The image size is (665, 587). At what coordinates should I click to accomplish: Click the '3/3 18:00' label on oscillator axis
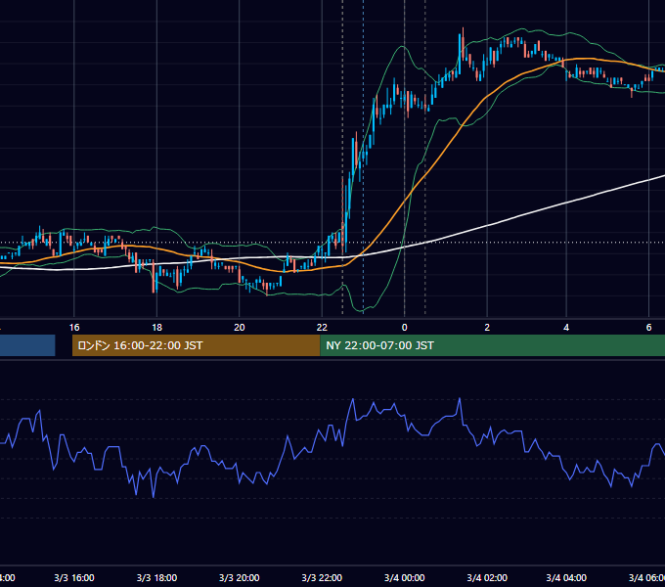(x=156, y=578)
